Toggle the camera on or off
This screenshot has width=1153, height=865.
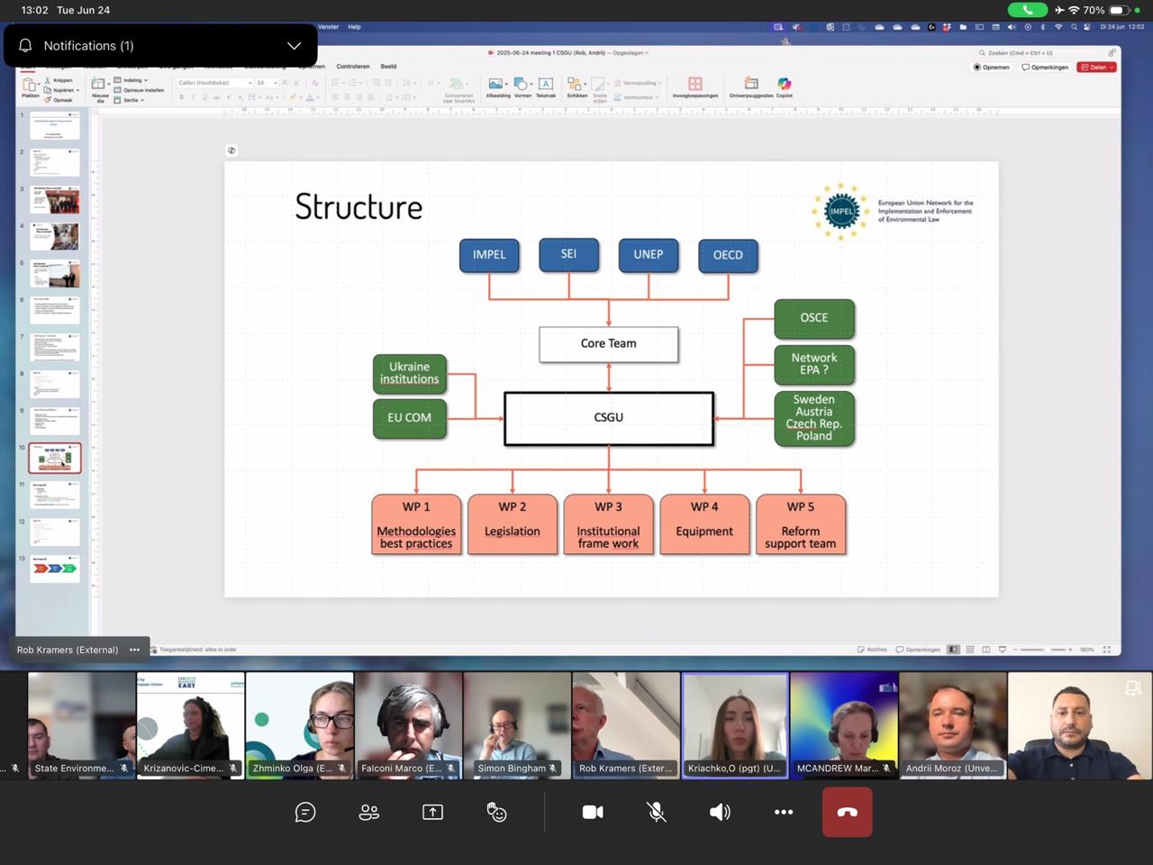click(593, 812)
